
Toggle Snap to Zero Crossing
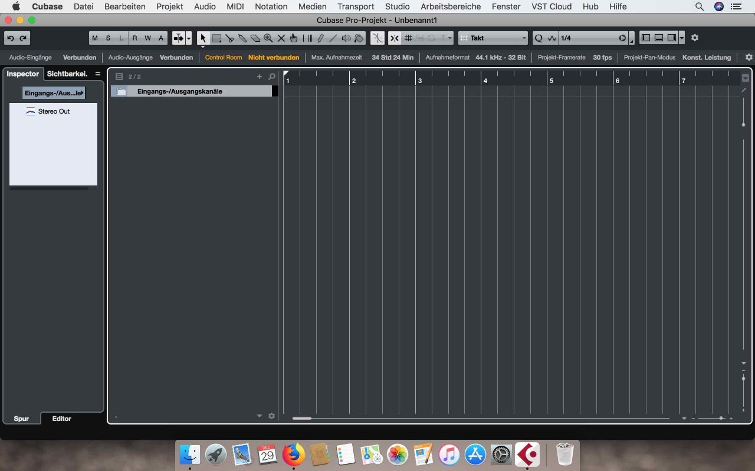pos(377,38)
